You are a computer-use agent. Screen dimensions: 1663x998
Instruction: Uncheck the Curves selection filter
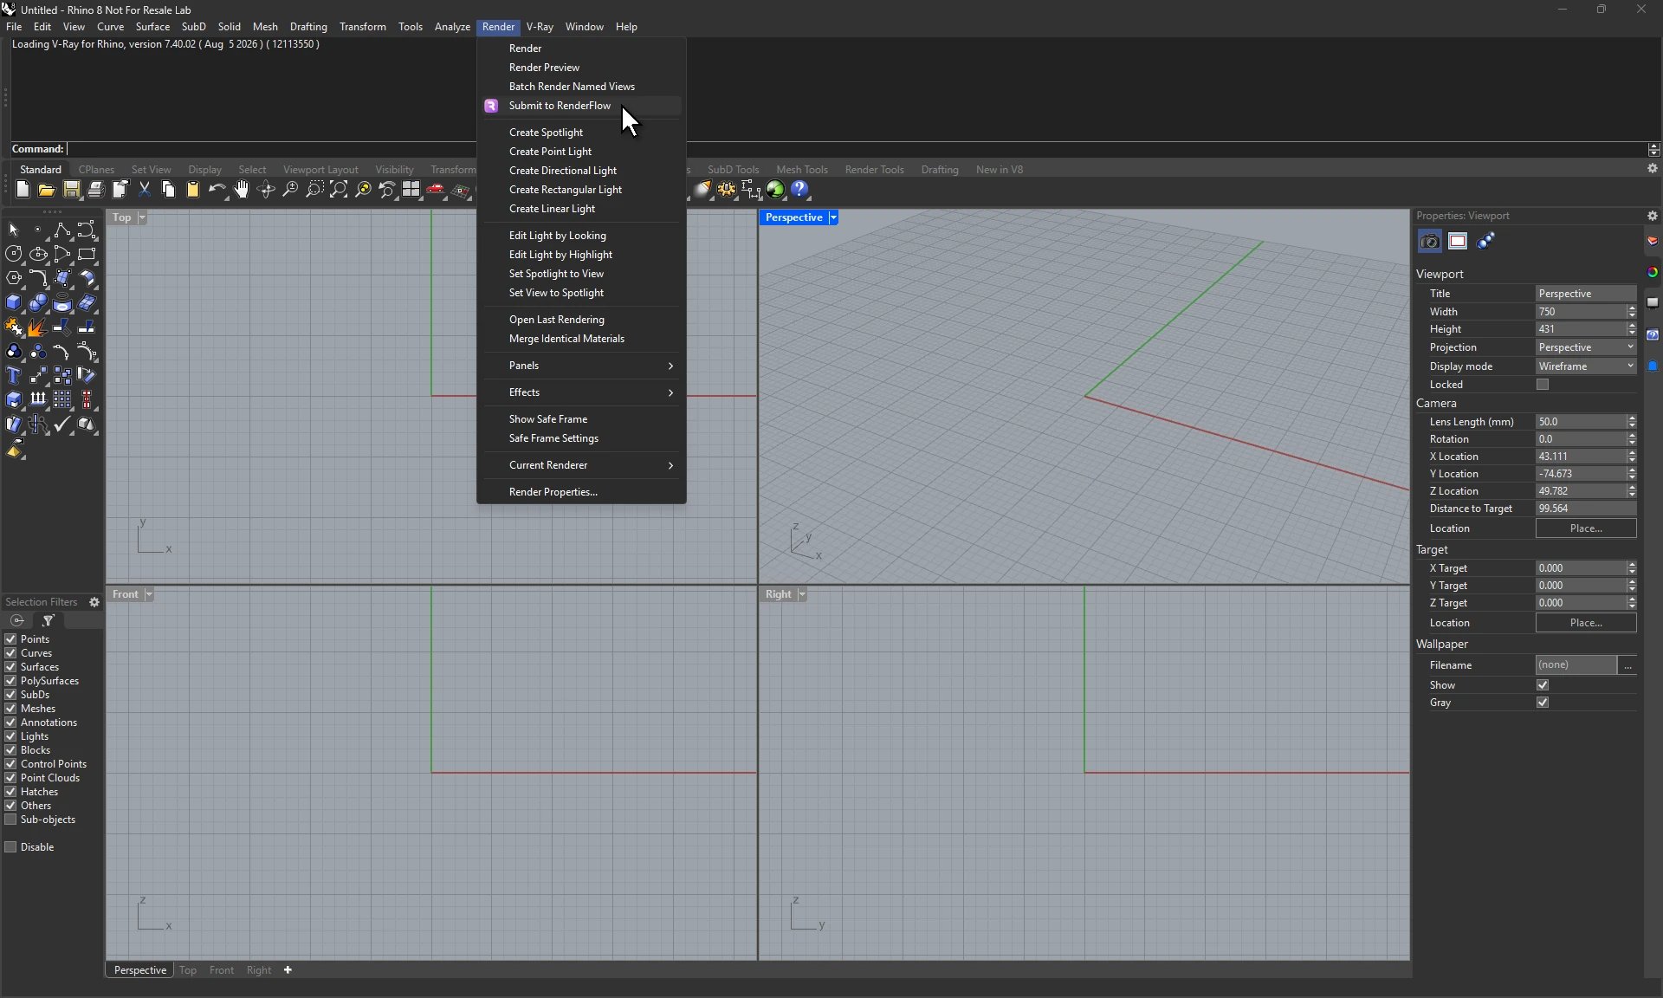[11, 653]
